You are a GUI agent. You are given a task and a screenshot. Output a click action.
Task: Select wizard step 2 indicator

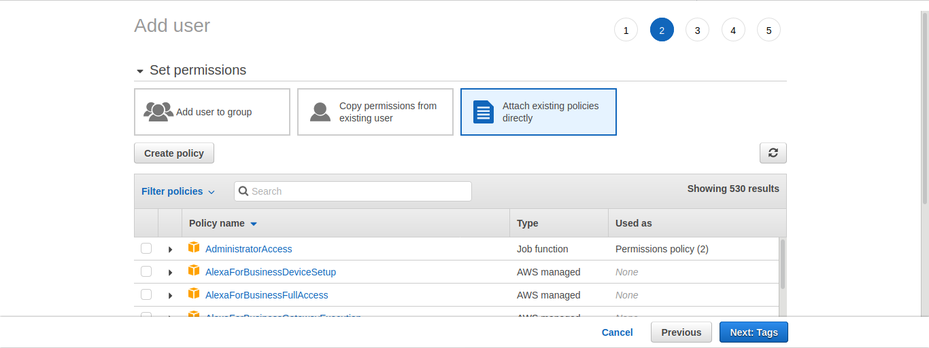662,30
